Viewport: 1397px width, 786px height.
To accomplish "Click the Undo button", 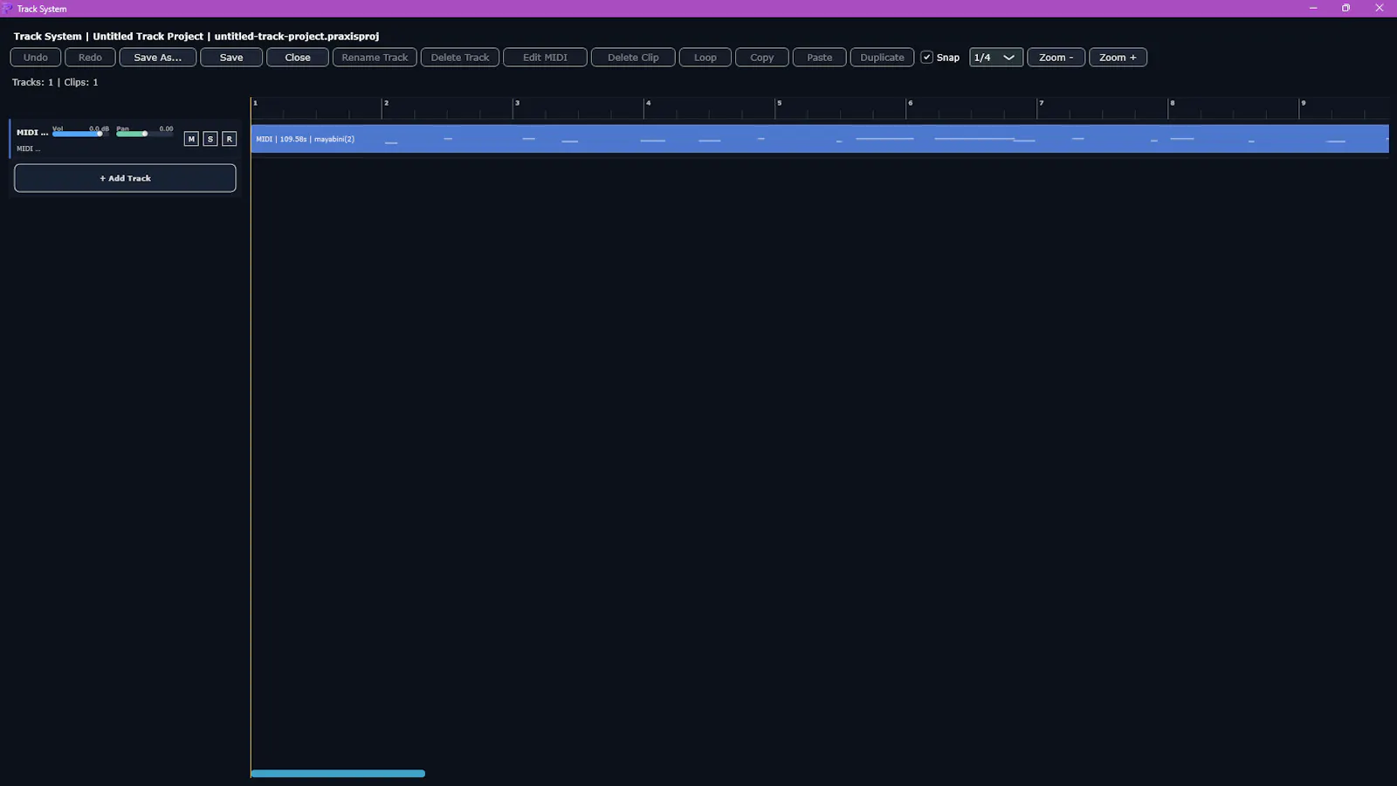I will click(36, 58).
